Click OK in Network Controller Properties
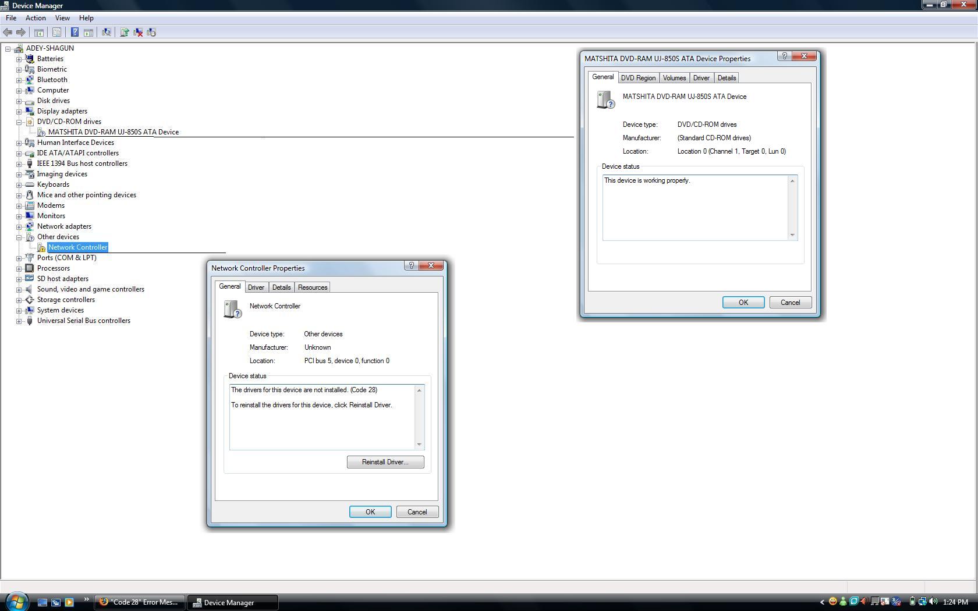 click(x=370, y=512)
